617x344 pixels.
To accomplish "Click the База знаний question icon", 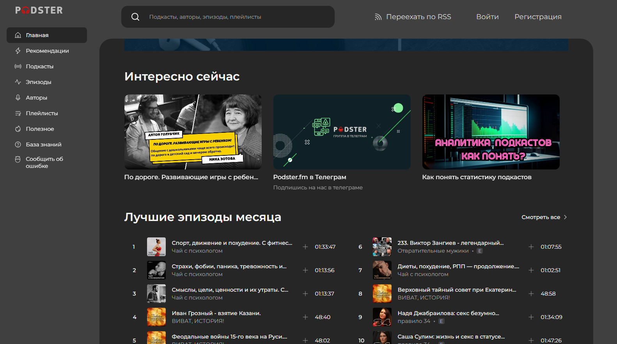I will point(18,144).
